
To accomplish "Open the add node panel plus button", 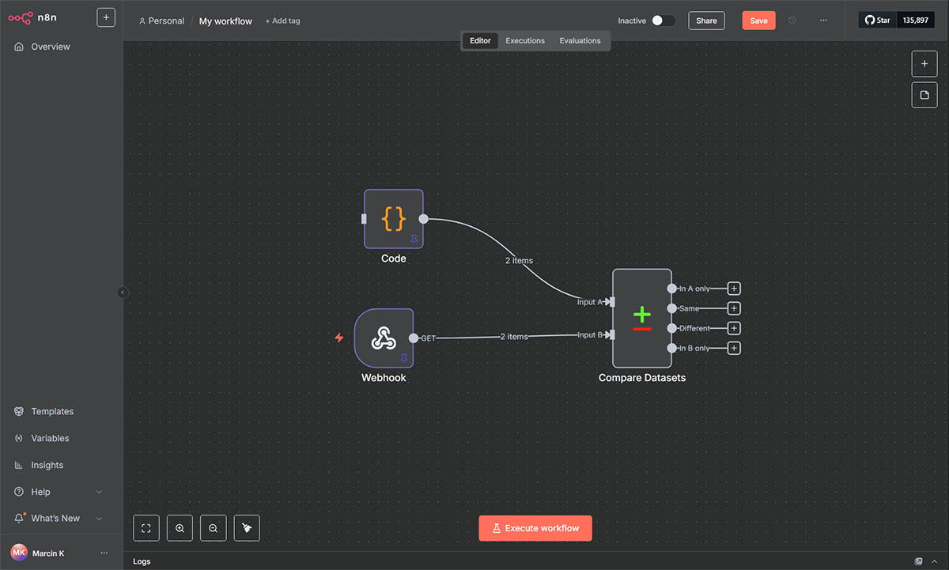I will [x=924, y=63].
